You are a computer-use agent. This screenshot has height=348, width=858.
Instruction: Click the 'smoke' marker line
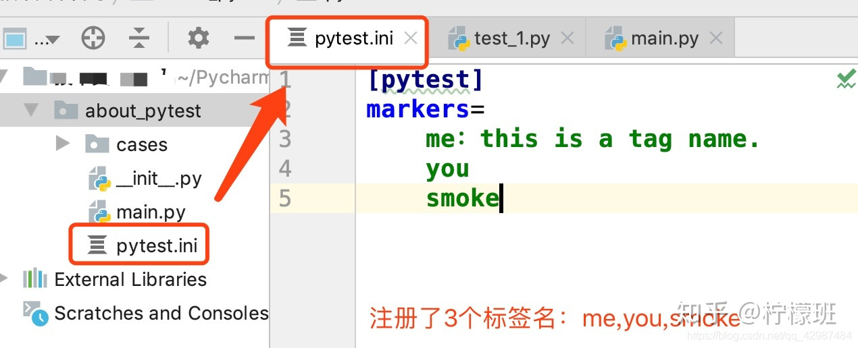[462, 198]
